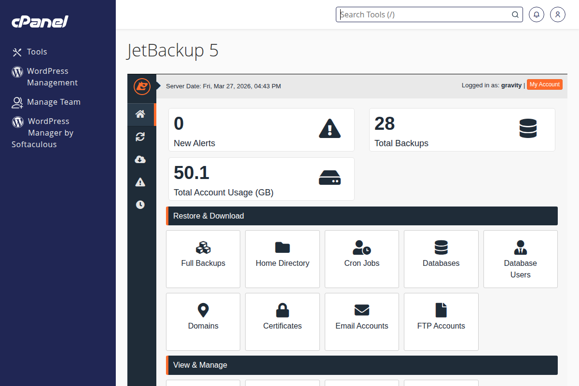Click the JetBackup logo icon
The image size is (579, 386).
click(142, 86)
